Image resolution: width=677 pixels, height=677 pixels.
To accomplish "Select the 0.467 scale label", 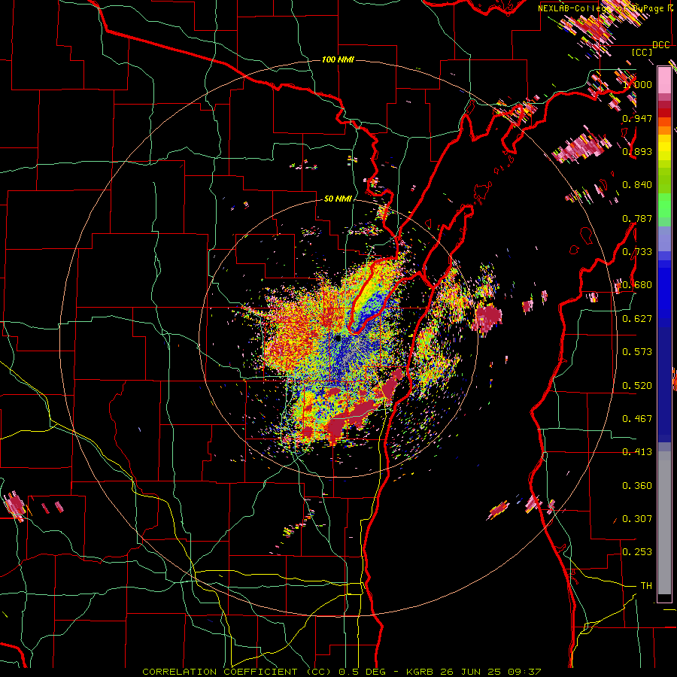I will point(637,419).
